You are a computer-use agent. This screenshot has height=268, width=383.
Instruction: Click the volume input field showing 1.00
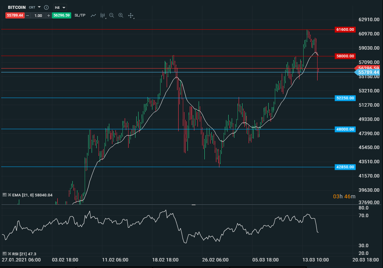point(38,15)
